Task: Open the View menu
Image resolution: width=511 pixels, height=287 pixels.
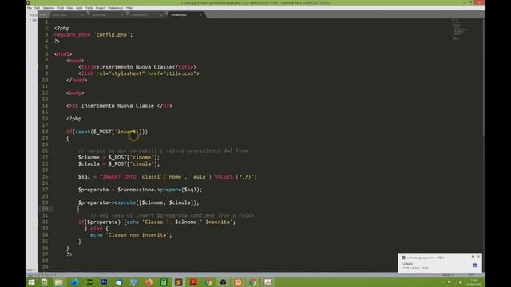Action: point(69,8)
